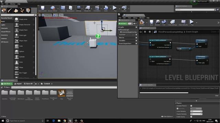Open Class Defaults in blueprint toolbar
Viewport: 220px width, 123px height.
(x=183, y=23)
